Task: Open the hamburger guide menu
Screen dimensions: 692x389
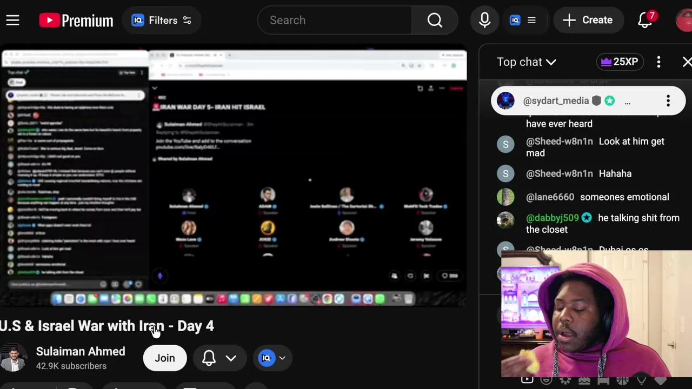Action: [x=13, y=20]
